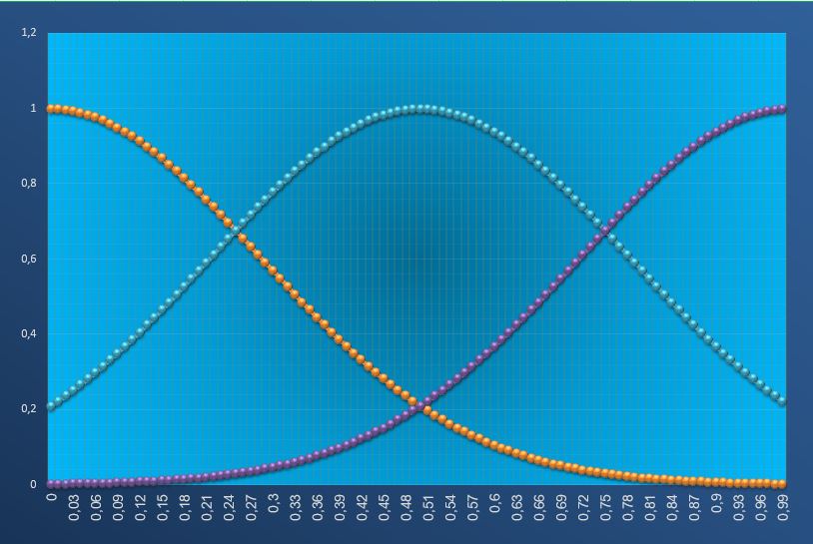This screenshot has width=813, height=544.
Task: Click the orange data series start point at value 1
Action: click(x=52, y=109)
